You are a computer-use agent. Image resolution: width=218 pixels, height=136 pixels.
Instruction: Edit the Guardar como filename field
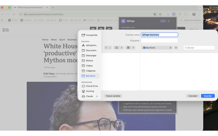click(x=159, y=35)
